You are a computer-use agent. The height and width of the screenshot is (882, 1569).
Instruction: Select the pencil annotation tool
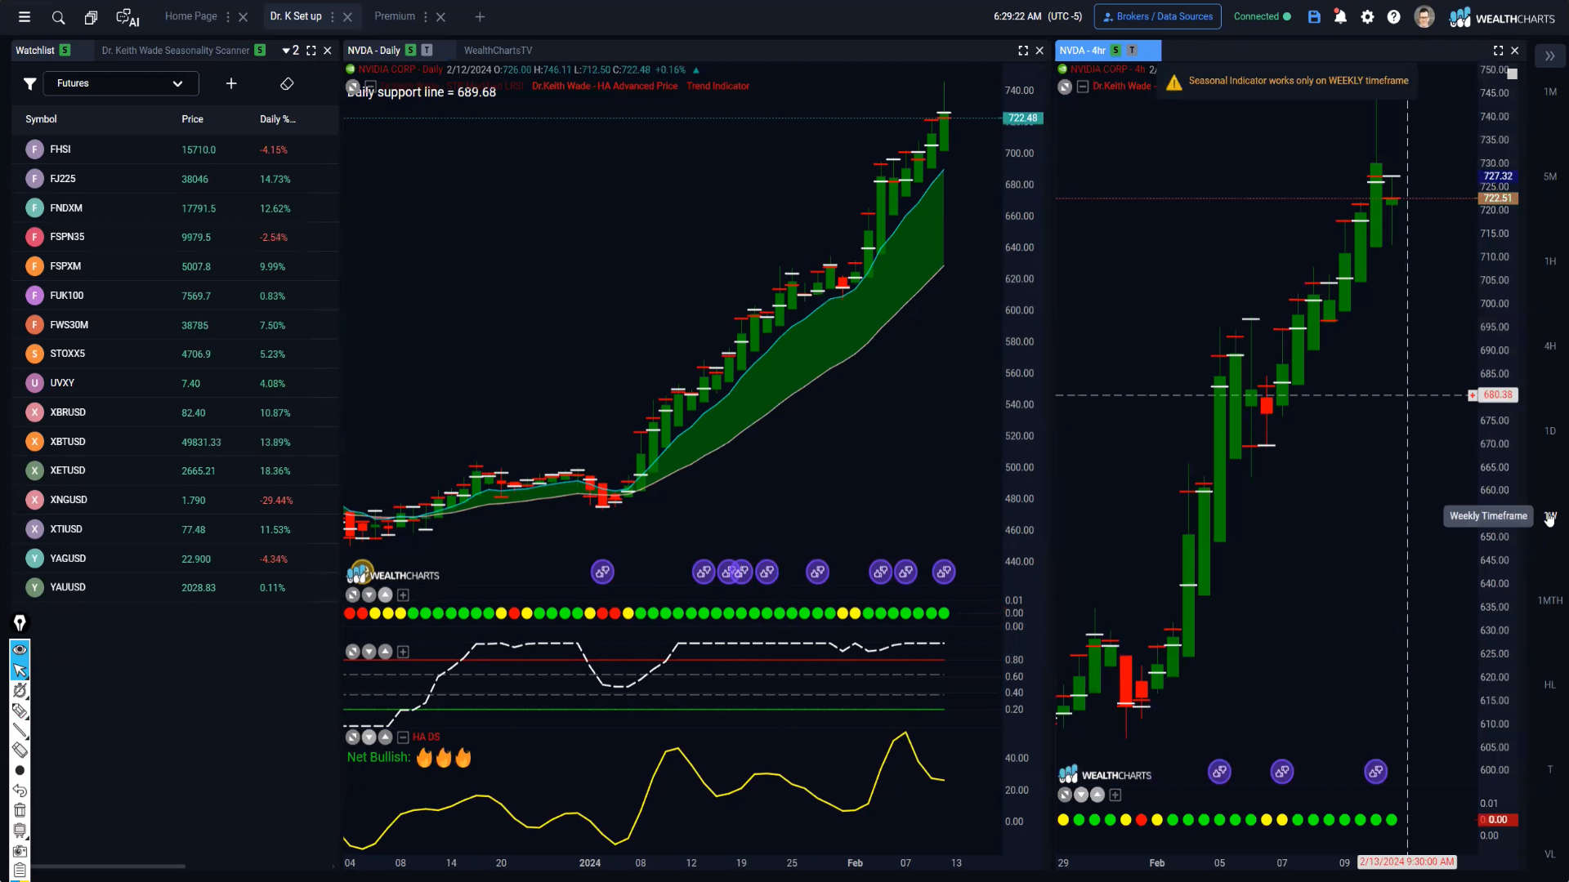click(20, 711)
